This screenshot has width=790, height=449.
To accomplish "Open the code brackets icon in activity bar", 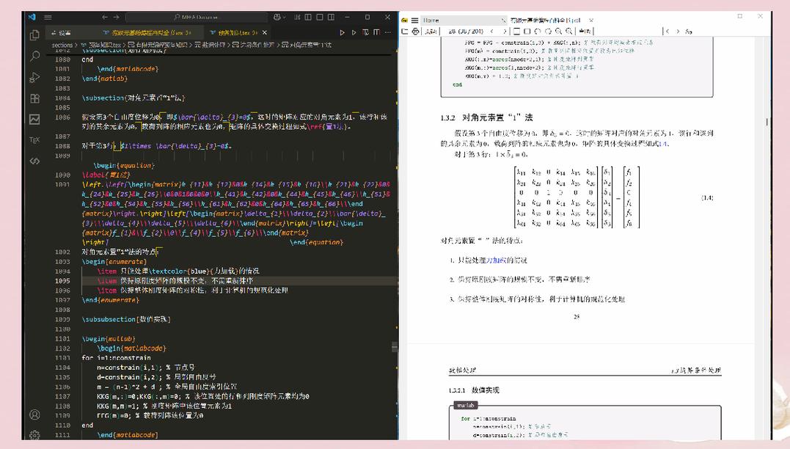I will (x=34, y=161).
